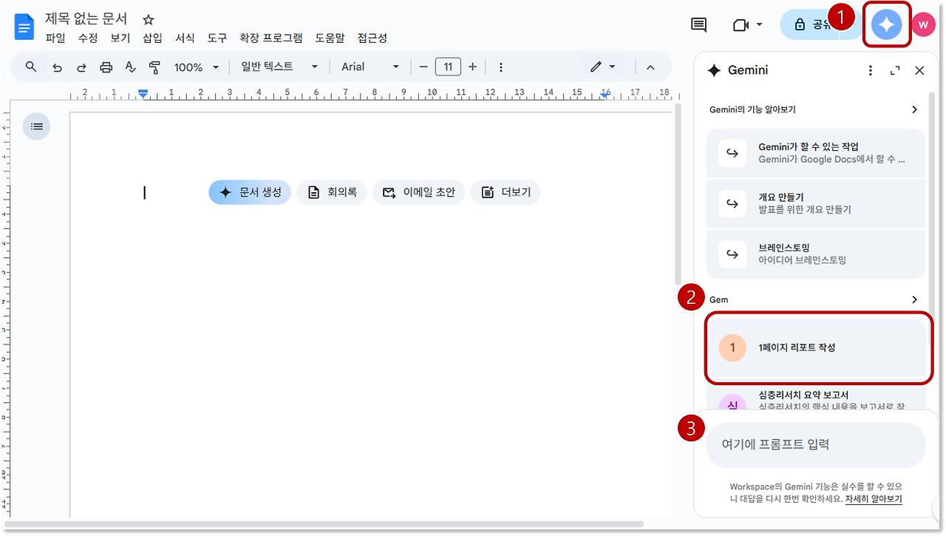Show document outline icon
Viewport: 946px width, 536px height.
(37, 126)
